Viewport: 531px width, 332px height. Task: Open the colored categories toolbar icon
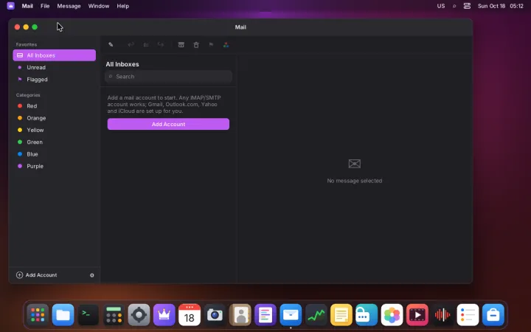[x=226, y=45]
